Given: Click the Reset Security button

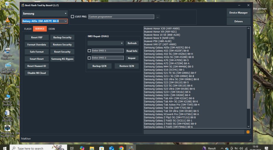Looking at the screenshot, I should click(62, 52).
